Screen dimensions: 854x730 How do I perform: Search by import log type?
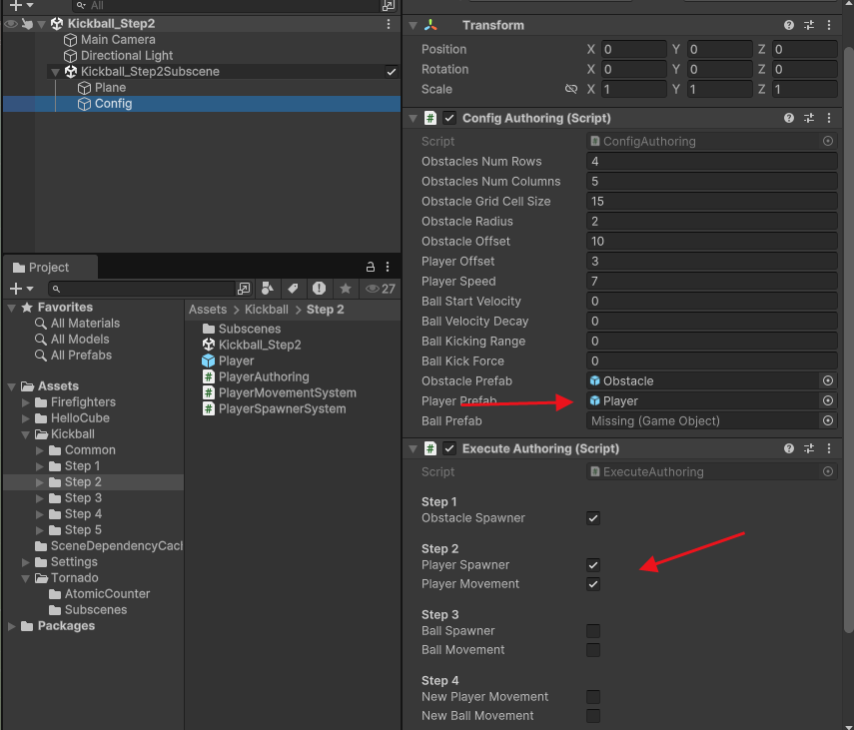(320, 289)
